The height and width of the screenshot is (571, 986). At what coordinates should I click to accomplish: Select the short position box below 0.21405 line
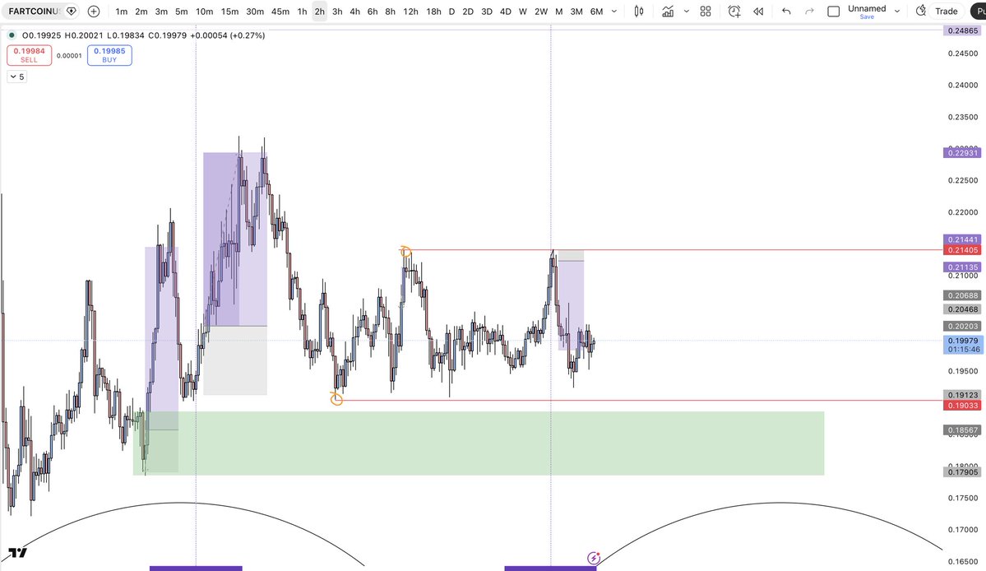571,302
